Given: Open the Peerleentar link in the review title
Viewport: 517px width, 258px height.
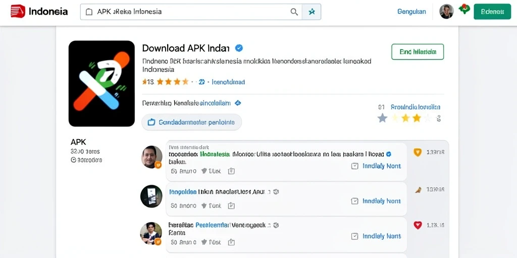Looking at the screenshot, I should click(x=213, y=225).
